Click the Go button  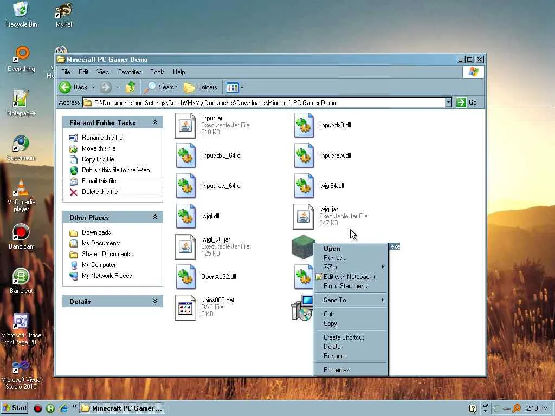tap(467, 102)
